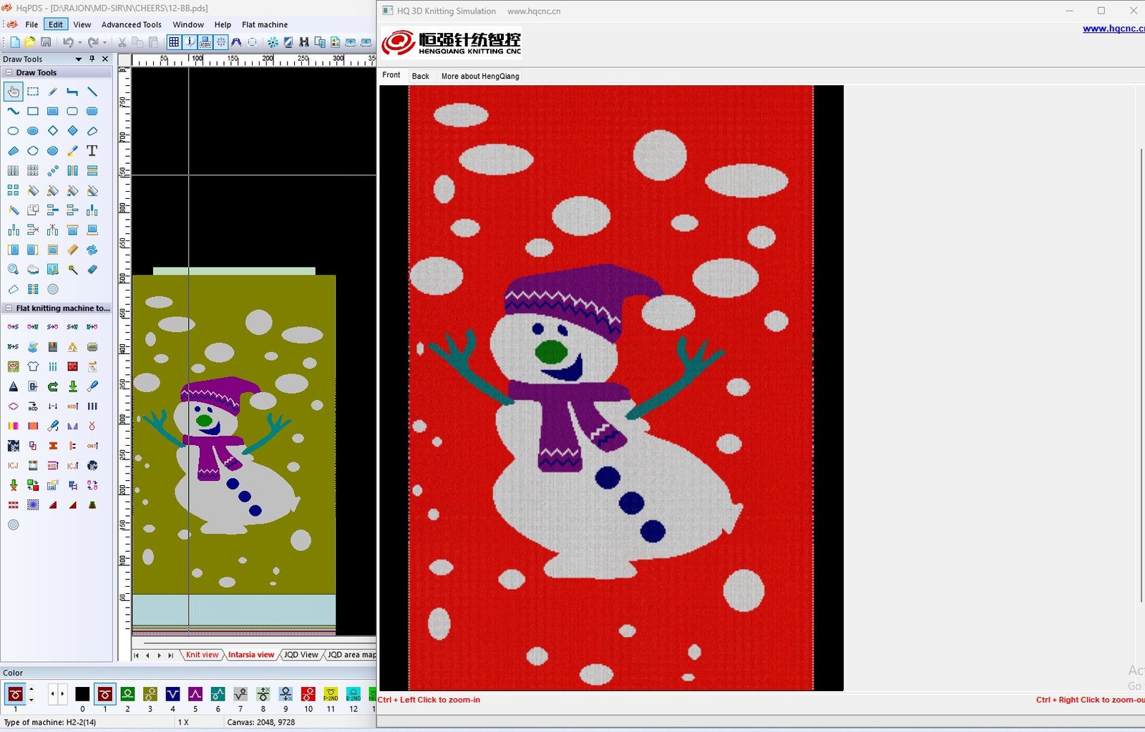The width and height of the screenshot is (1145, 732).
Task: Select the Text tool in Draw Tools
Action: pos(92,151)
